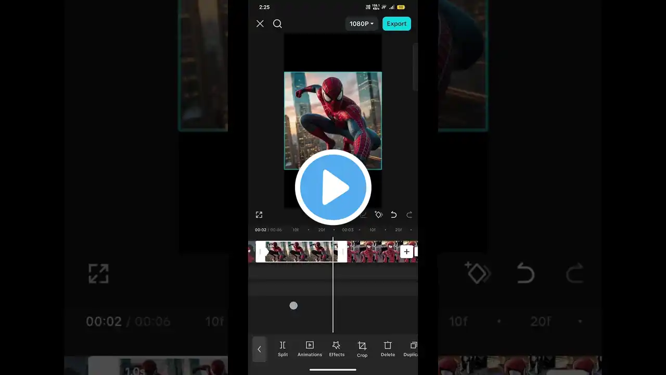This screenshot has width=666, height=375.
Task: Open the 1080P resolution dropdown
Action: pyautogui.click(x=362, y=23)
